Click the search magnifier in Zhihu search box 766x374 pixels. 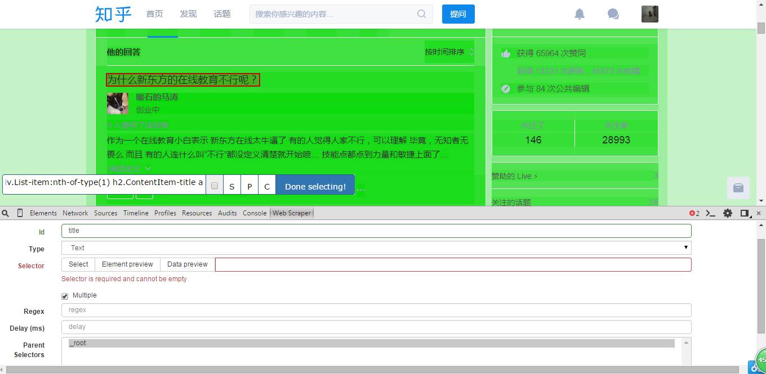pyautogui.click(x=421, y=14)
